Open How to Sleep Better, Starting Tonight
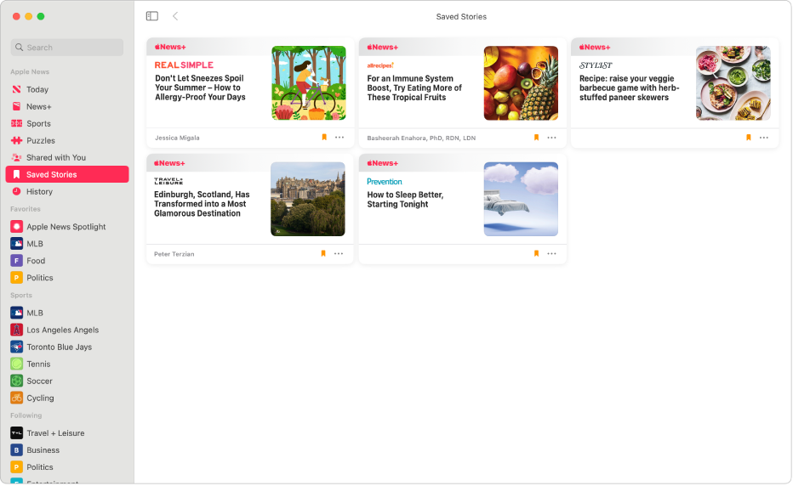 (405, 200)
